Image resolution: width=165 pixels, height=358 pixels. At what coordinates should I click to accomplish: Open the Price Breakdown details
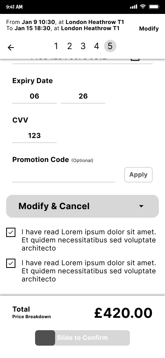coord(32,317)
